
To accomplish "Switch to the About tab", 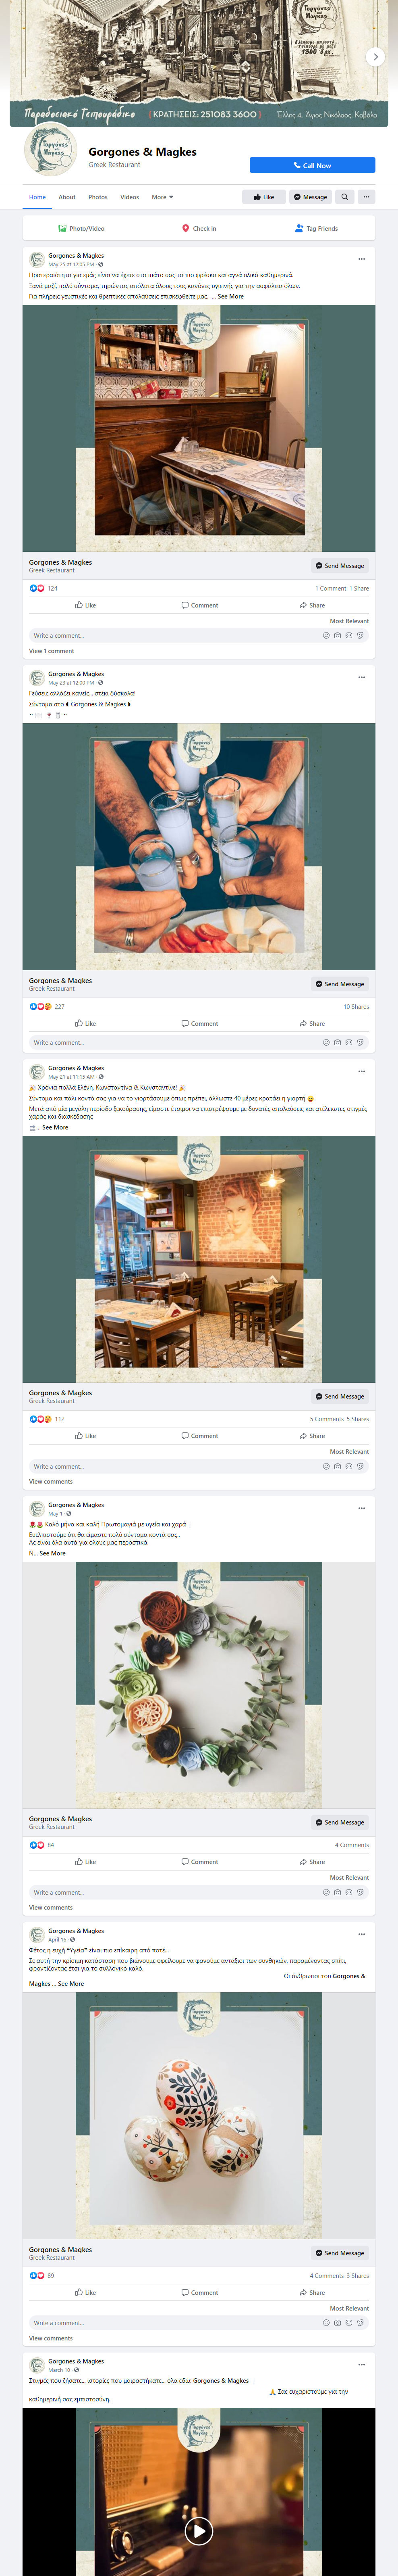I will tap(67, 197).
